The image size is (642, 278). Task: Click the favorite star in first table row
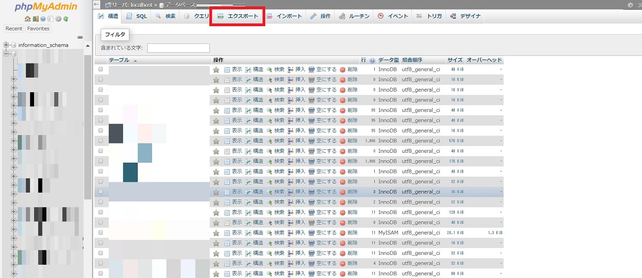[216, 69]
